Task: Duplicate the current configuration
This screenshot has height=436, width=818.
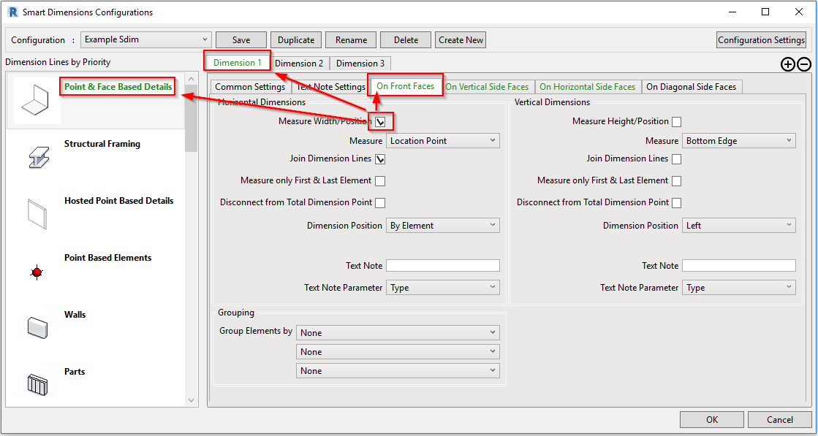Action: click(x=296, y=40)
